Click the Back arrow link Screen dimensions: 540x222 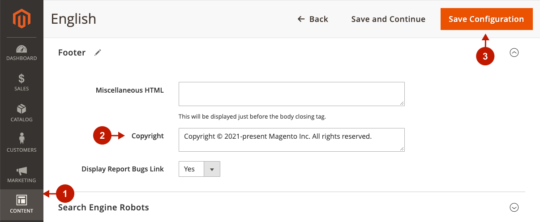pos(313,19)
